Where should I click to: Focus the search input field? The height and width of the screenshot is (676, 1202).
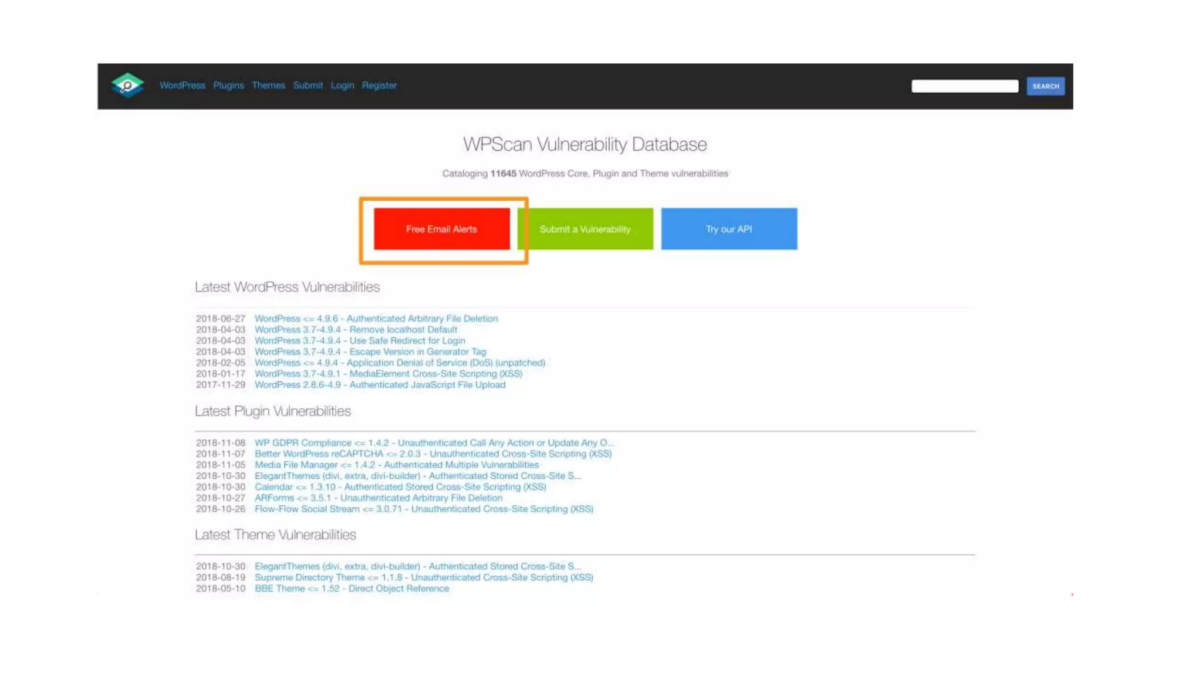964,86
